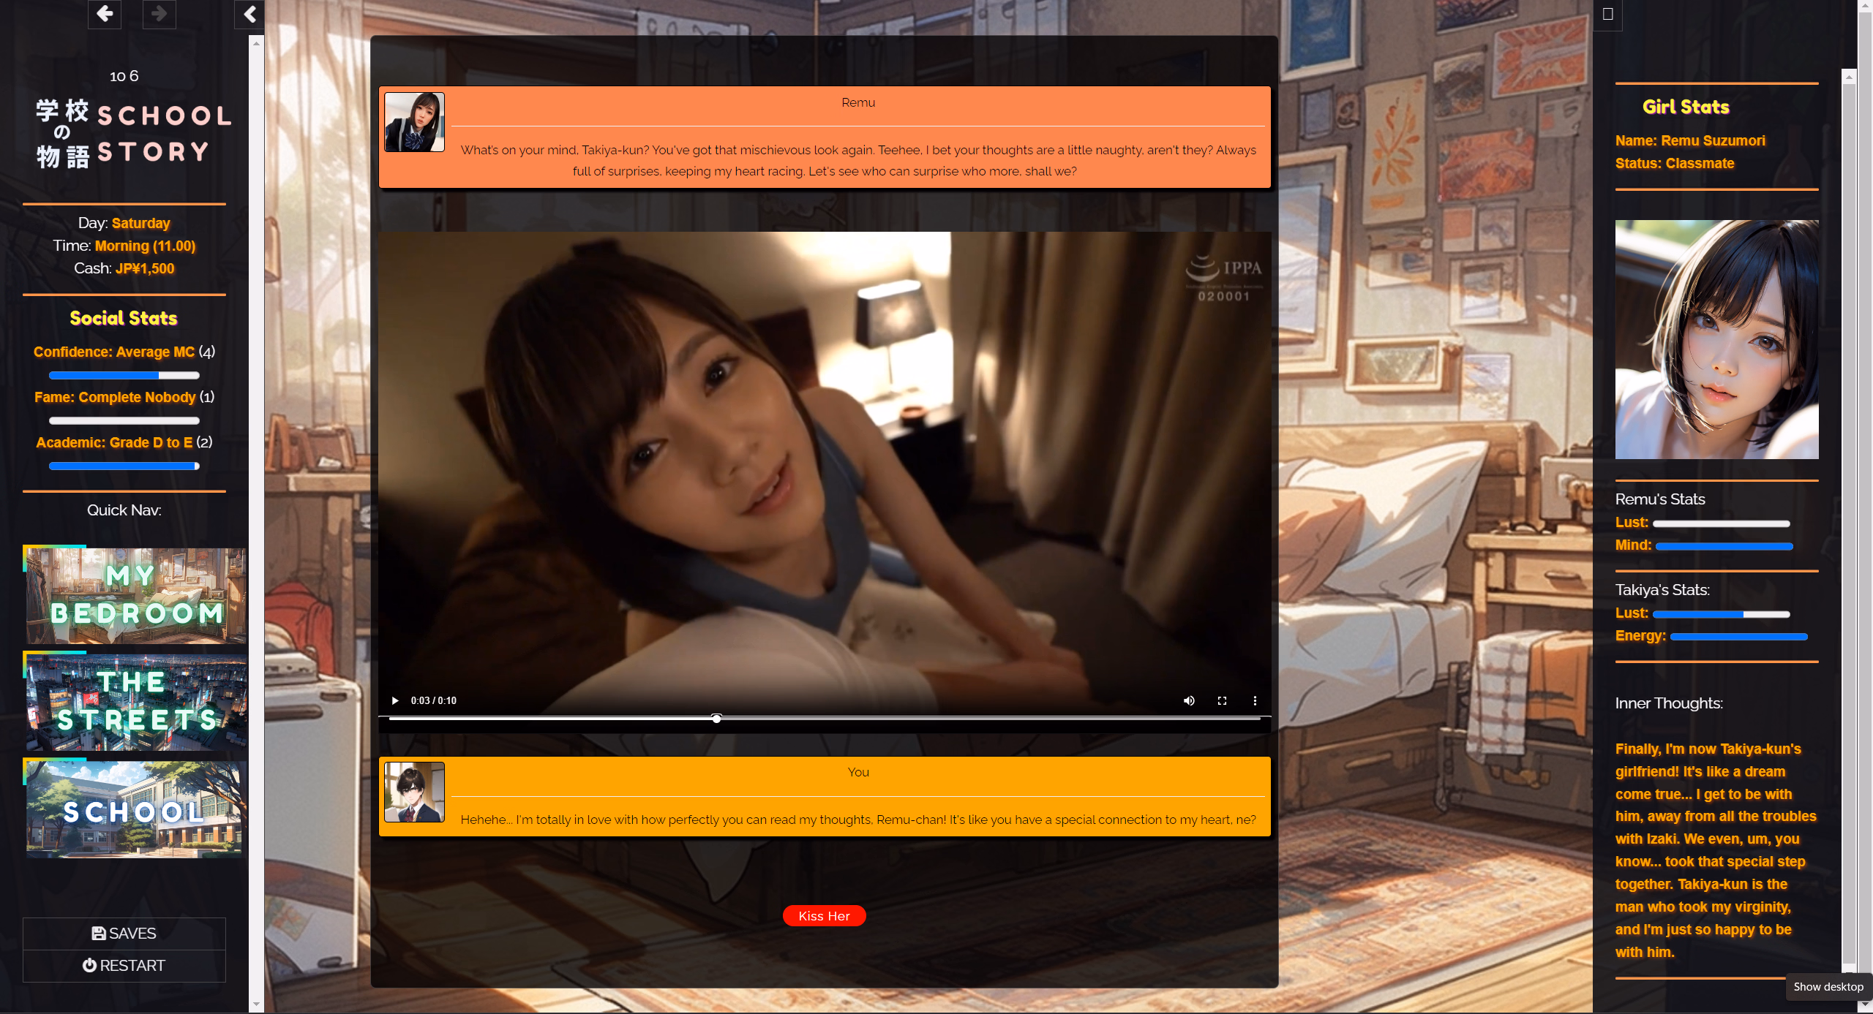Restart the game
This screenshot has height=1014, width=1873.
pyautogui.click(x=124, y=966)
